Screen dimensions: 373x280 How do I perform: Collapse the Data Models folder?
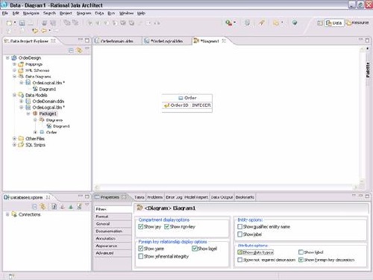click(14, 95)
